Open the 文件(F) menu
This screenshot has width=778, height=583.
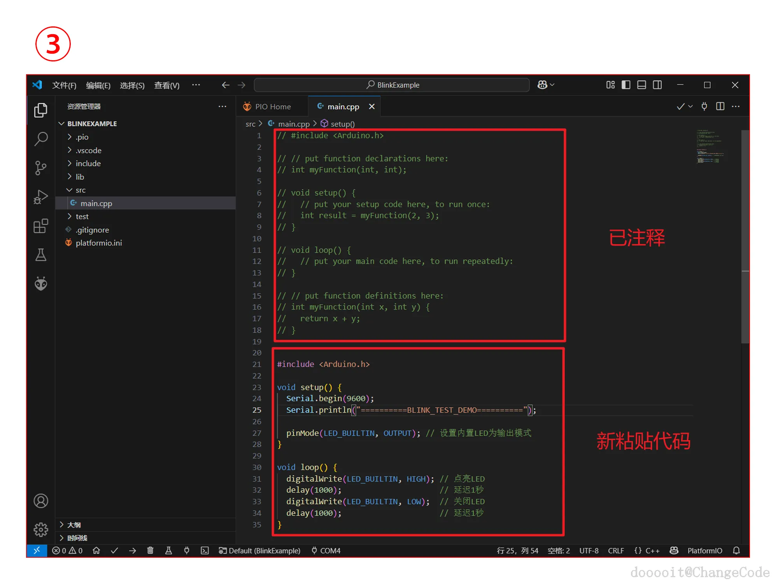click(x=64, y=85)
